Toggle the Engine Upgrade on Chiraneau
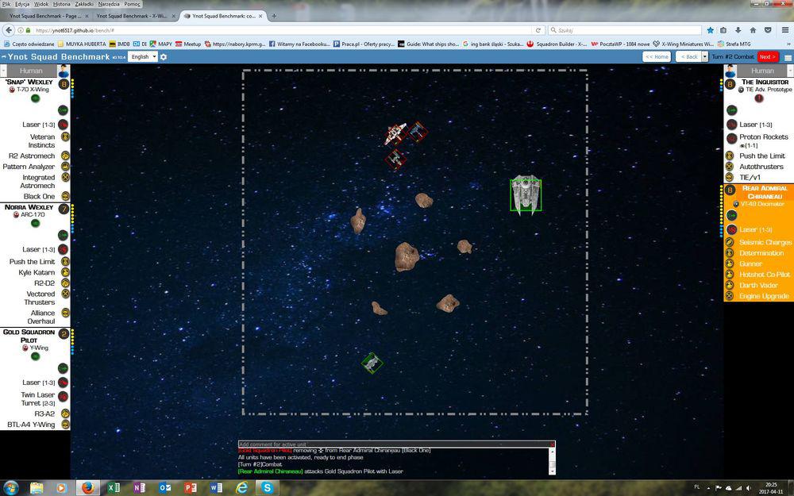 730,296
